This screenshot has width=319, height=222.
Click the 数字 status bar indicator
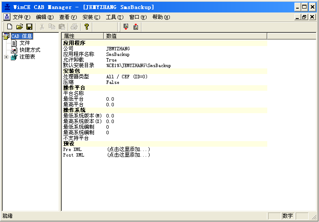(x=288, y=216)
